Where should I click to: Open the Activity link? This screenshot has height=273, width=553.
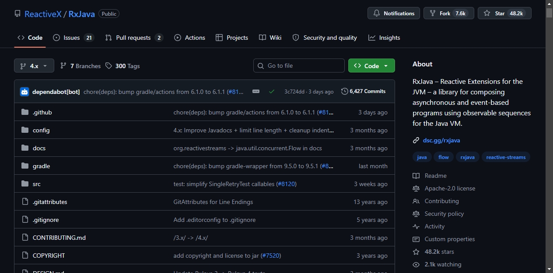[x=429, y=226]
